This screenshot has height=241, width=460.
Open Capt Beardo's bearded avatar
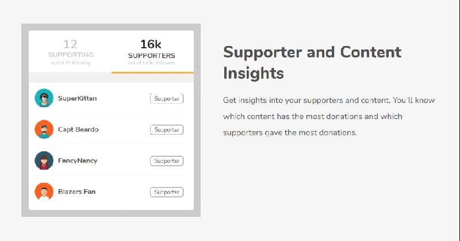44,129
